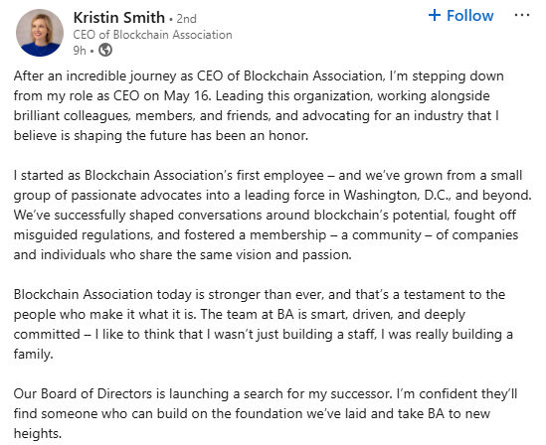Click the final word 'heights.' in the post
This screenshot has width=546, height=445.
[x=37, y=433]
